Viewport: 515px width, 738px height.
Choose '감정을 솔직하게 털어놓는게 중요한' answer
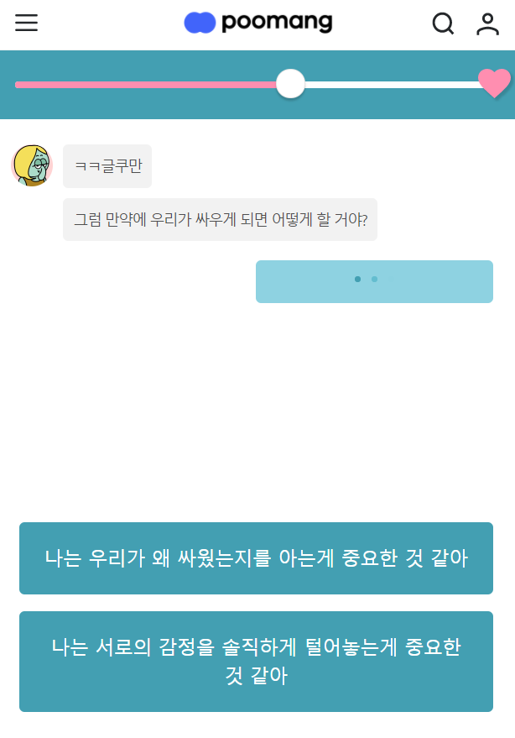coord(257,662)
